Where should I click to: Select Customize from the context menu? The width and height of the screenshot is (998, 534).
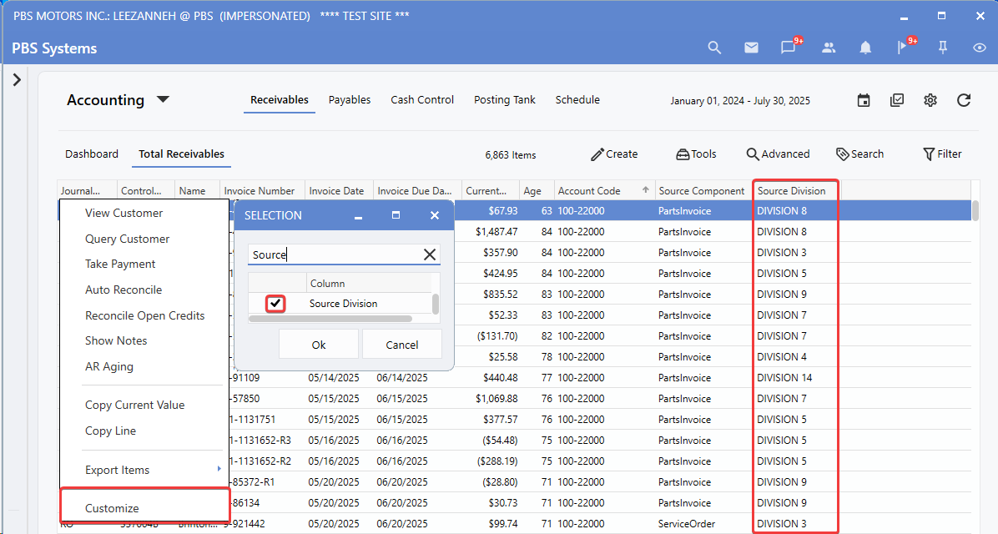click(x=112, y=508)
